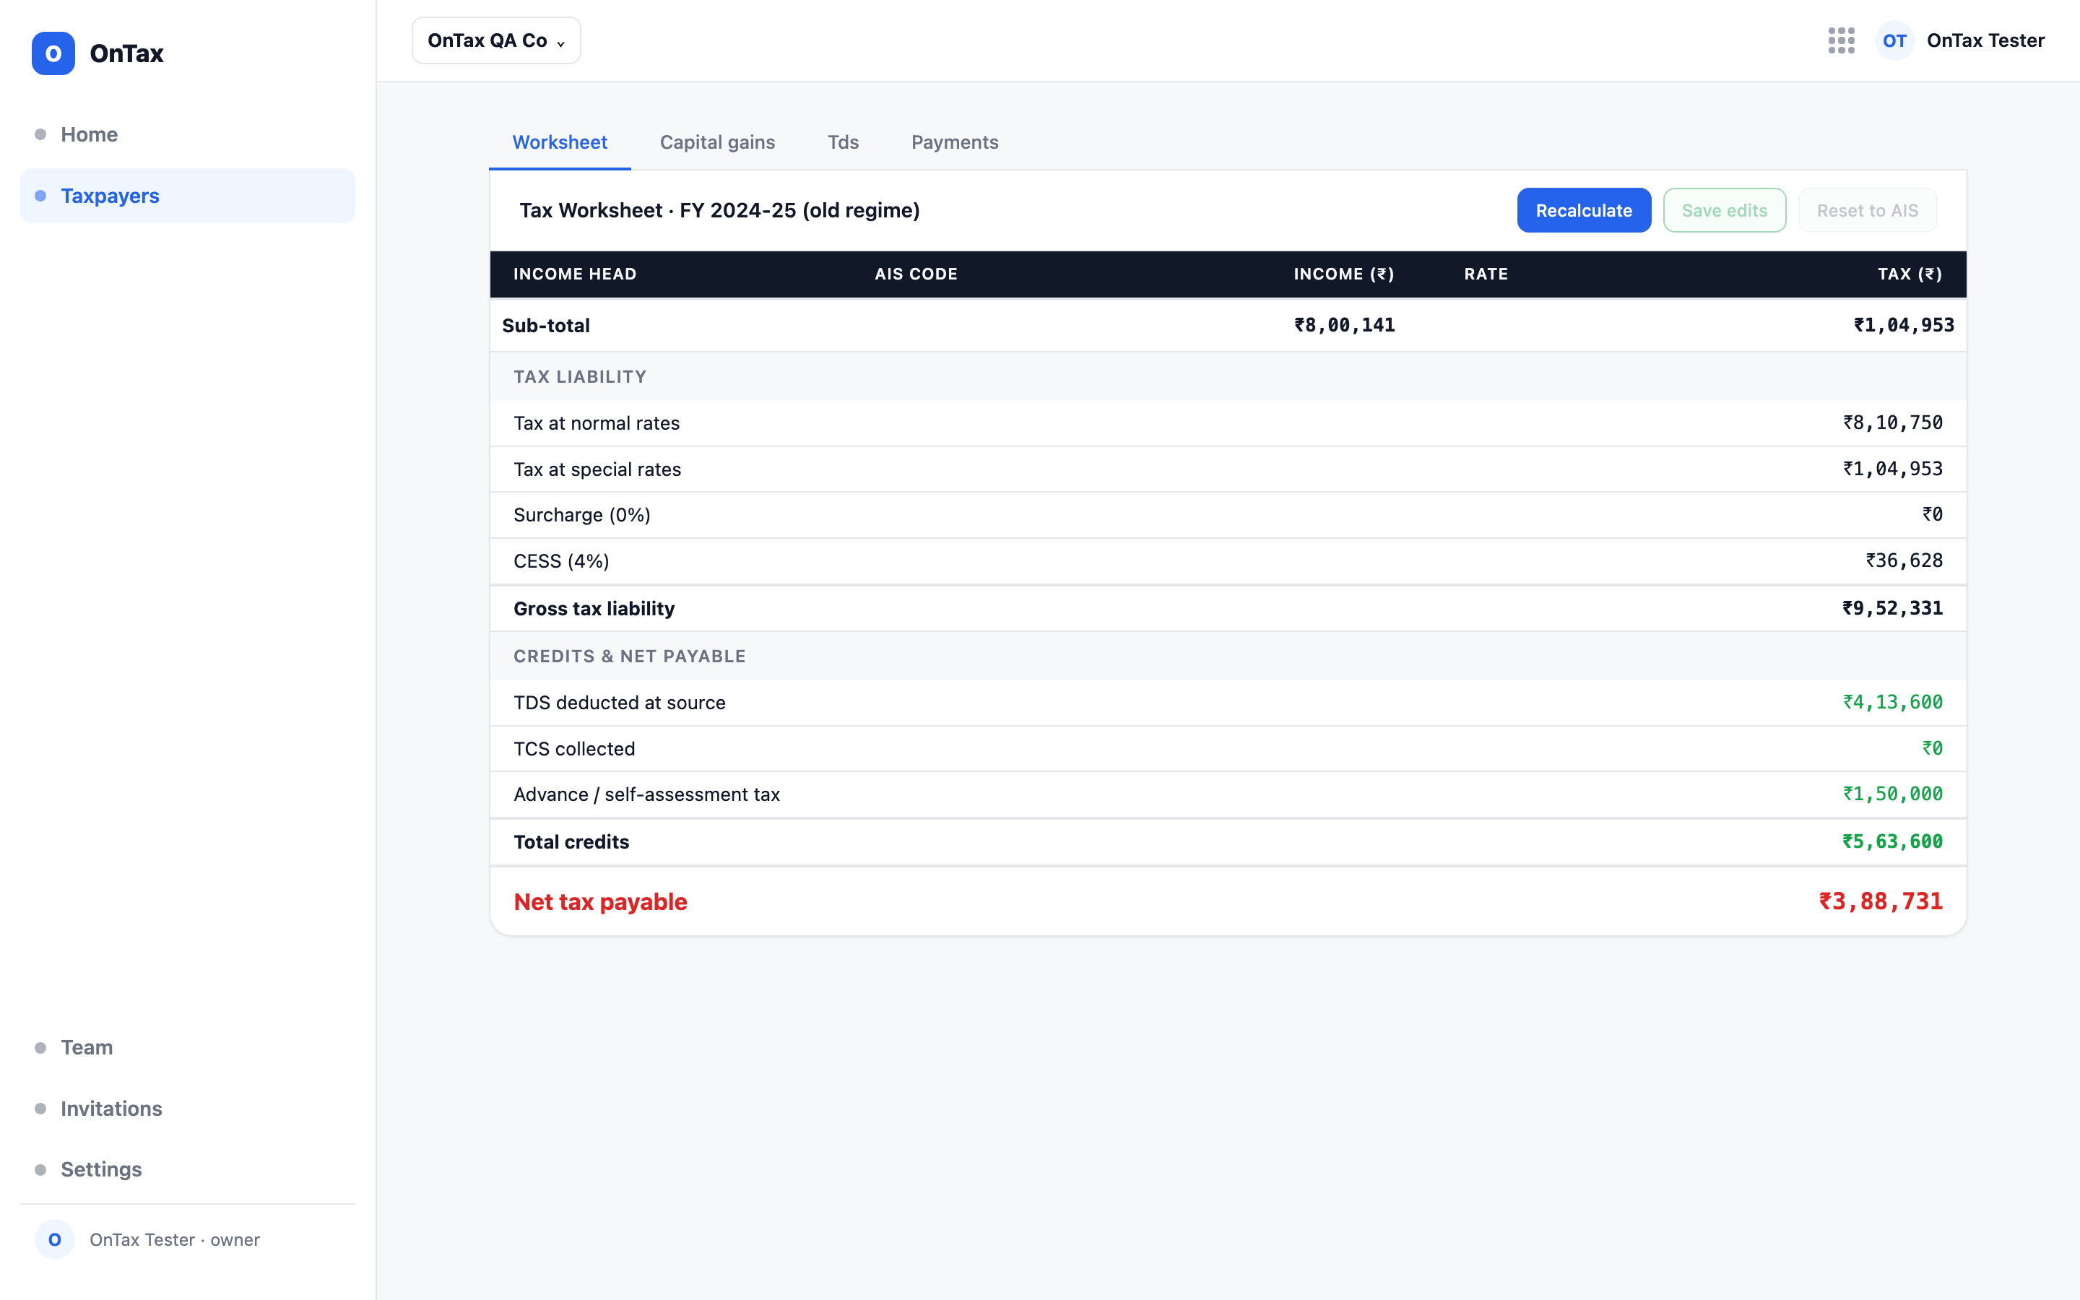
Task: Click the Income Head column header
Action: tap(575, 274)
